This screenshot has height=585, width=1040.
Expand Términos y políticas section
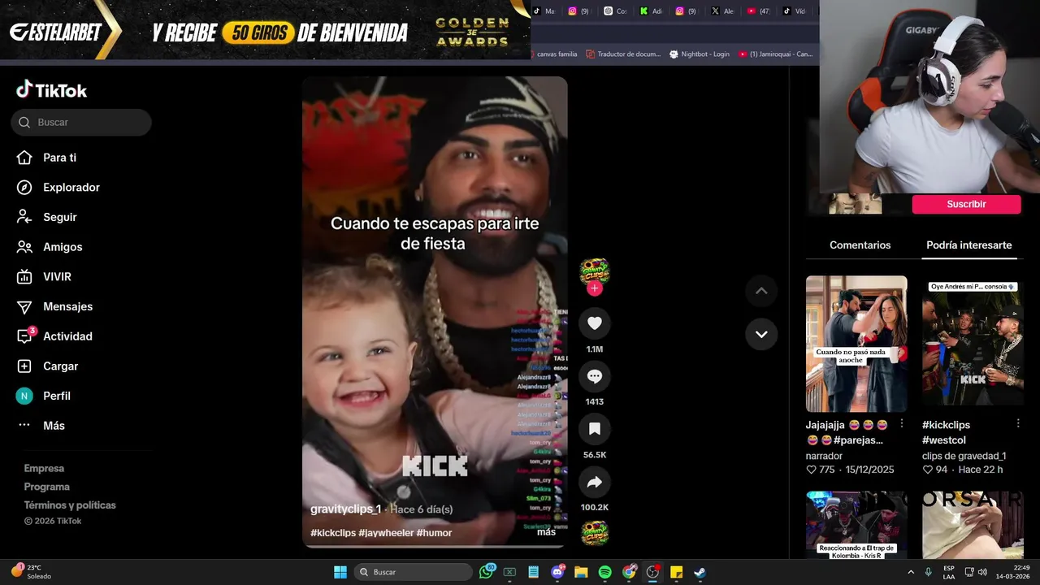coord(70,505)
